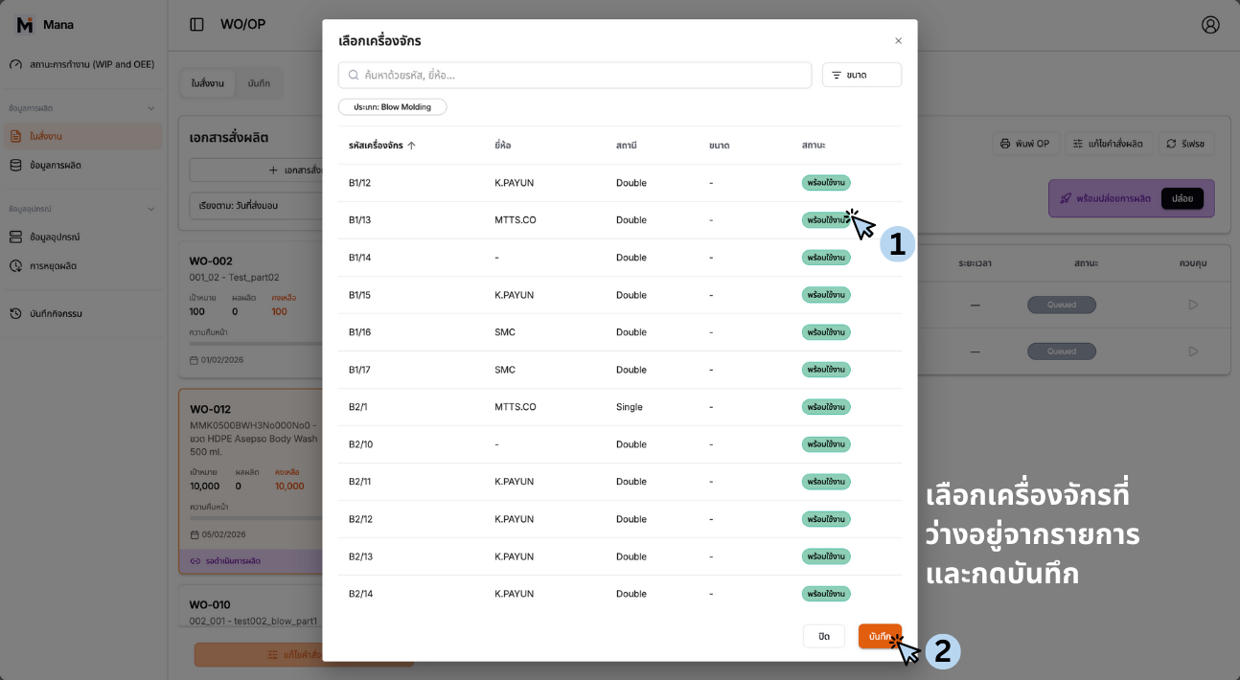
Task: Select ข้อมูลการผลิต in the sidebar menu
Action: pyautogui.click(x=55, y=165)
